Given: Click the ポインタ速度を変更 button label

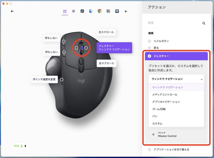Looking at the screenshot, I should pyautogui.click(x=44, y=79).
